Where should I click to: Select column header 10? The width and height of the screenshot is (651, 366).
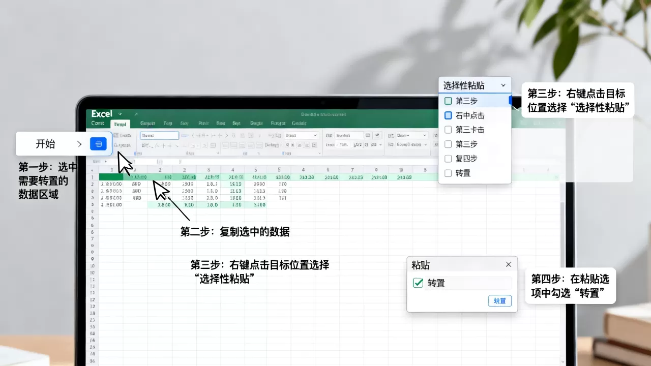click(401, 170)
